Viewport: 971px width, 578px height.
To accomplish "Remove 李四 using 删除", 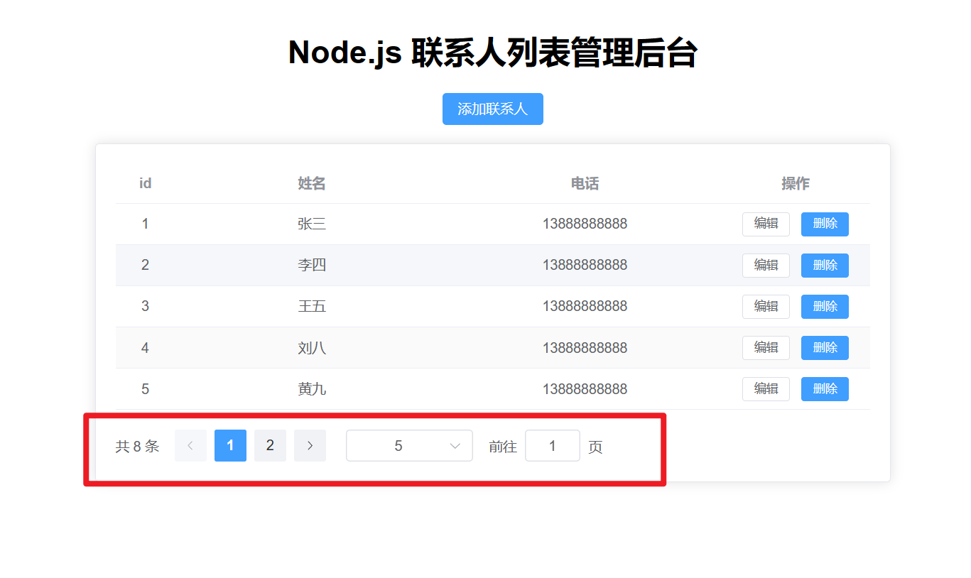I will click(825, 266).
